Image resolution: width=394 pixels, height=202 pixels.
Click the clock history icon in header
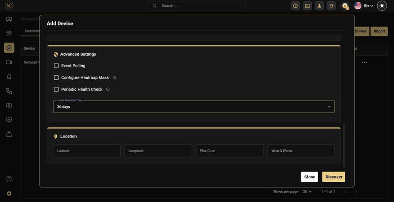[295, 6]
